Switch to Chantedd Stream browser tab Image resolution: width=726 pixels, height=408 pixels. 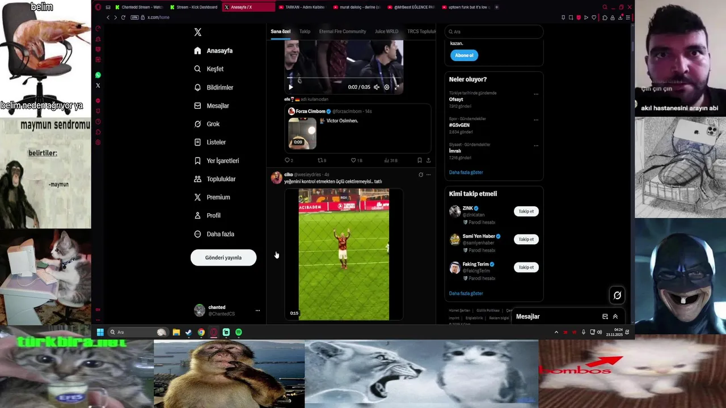pos(139,7)
